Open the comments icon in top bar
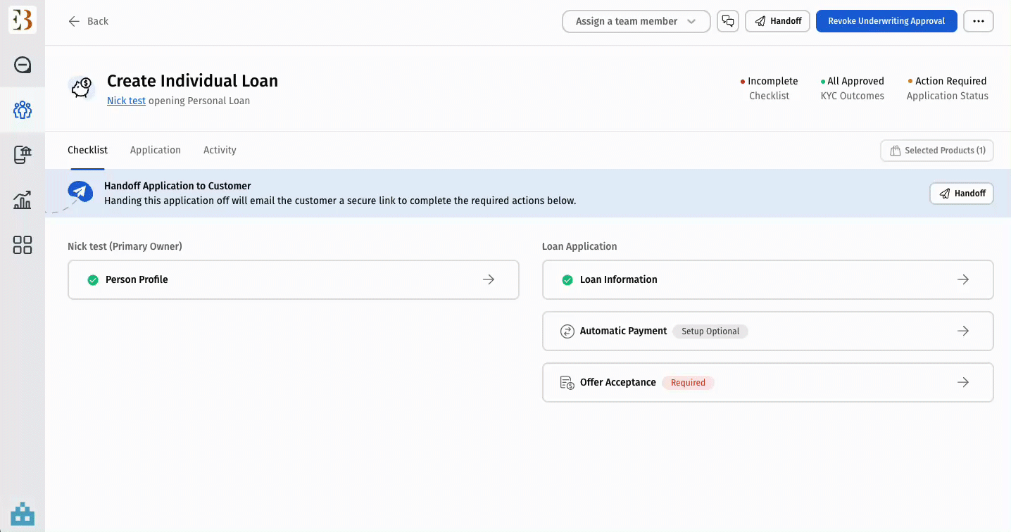 (727, 21)
